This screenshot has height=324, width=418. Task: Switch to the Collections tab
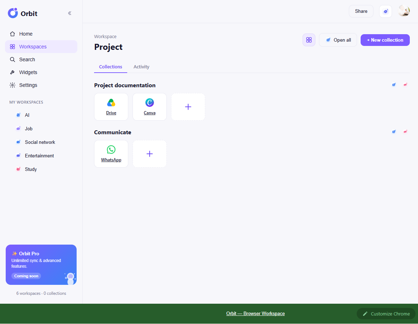110,67
